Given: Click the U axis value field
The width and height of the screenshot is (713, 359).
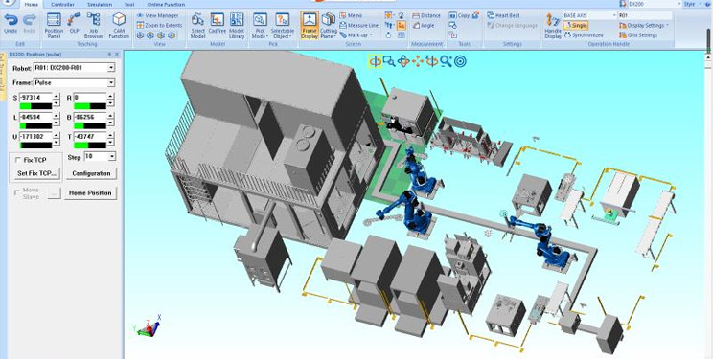Looking at the screenshot, I should point(35,137).
